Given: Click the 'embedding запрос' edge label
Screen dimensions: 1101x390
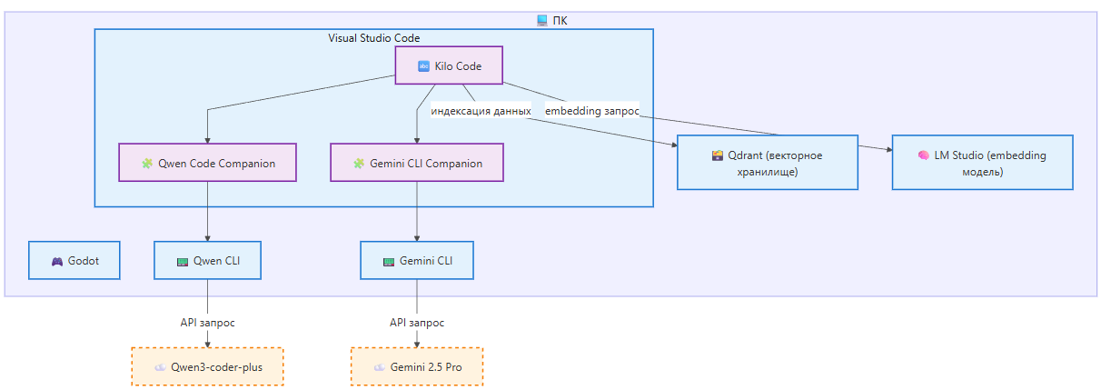Looking at the screenshot, I should point(592,110).
